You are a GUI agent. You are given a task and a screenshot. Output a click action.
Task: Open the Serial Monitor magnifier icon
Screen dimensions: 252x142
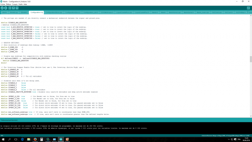248,8
